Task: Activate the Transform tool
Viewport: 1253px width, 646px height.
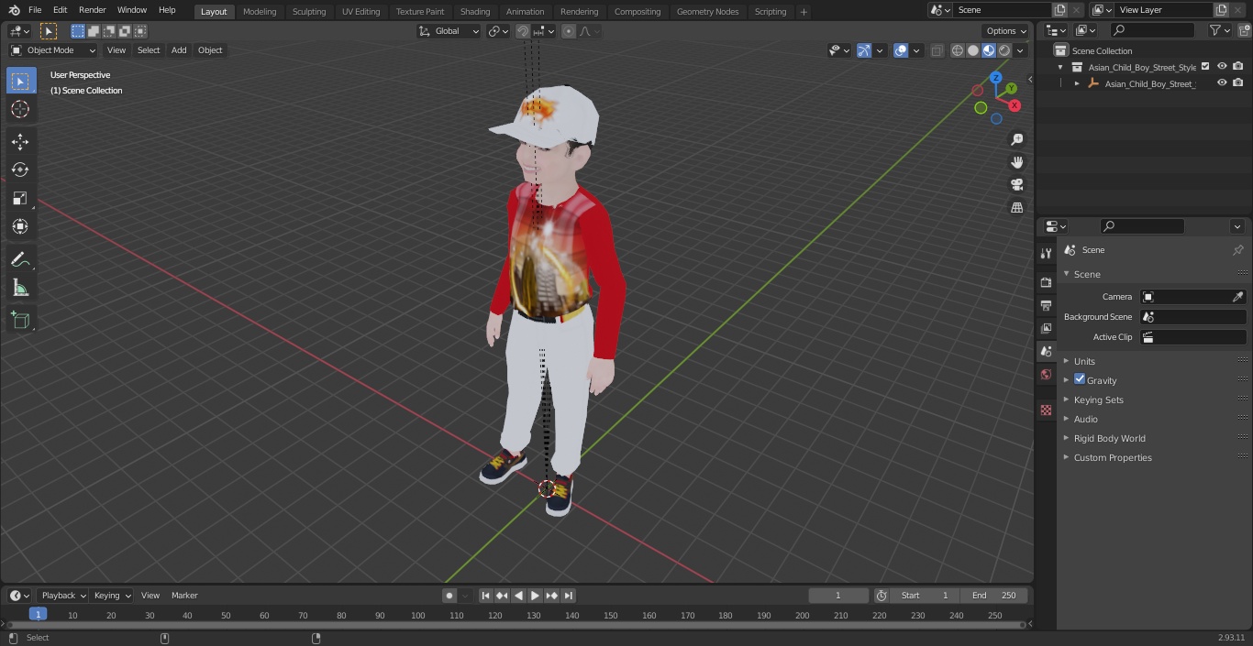Action: click(20, 226)
